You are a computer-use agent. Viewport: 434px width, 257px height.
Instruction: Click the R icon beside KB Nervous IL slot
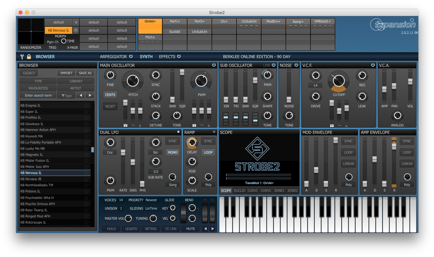pyautogui.click(x=75, y=30)
